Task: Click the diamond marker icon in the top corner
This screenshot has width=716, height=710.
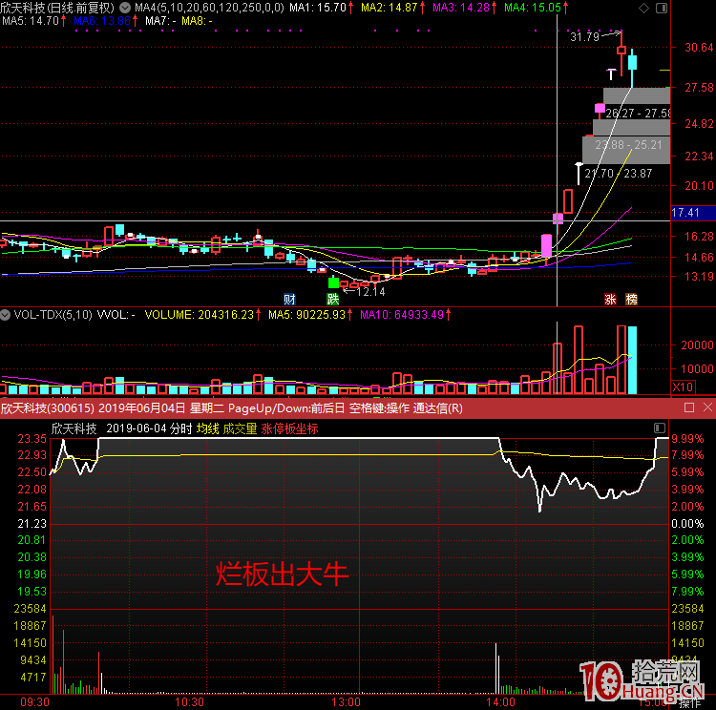Action: [643, 8]
